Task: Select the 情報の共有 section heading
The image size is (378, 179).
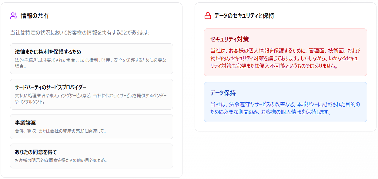Action: click(35, 16)
